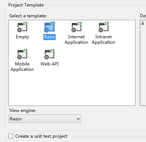
Task: Select the Mobile Application template icon
Action: pos(22,54)
